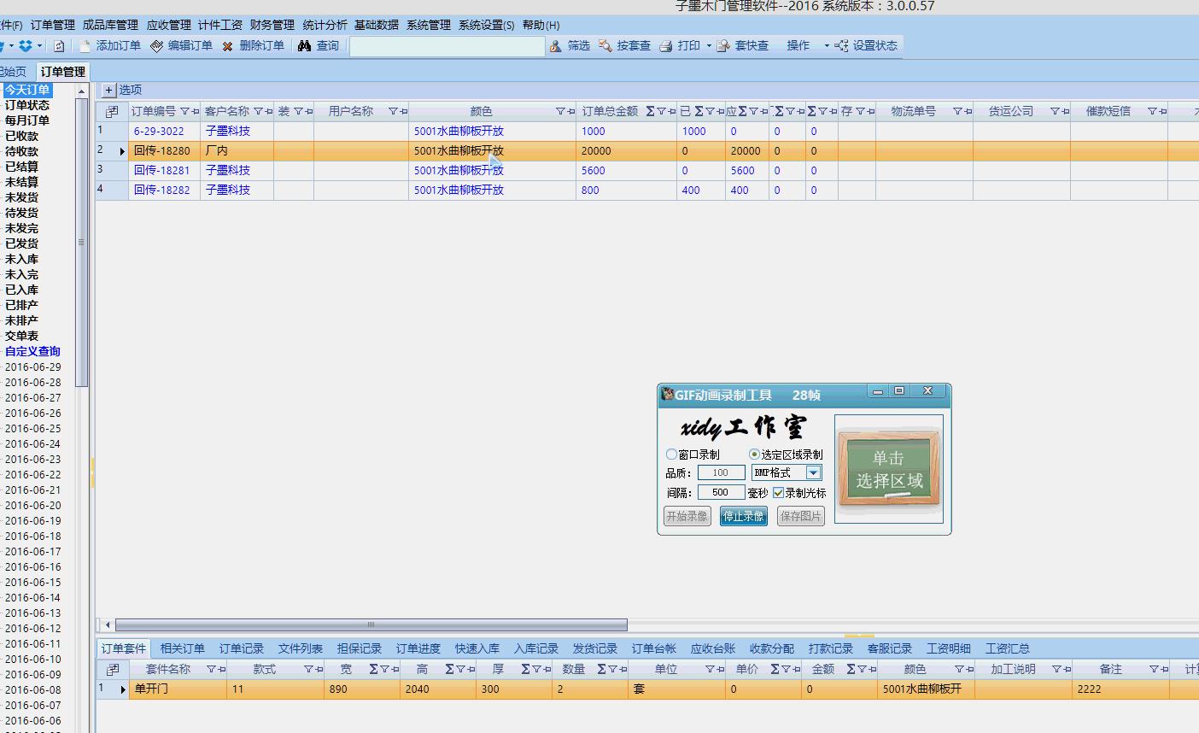Click the 停止录像 button

743,516
